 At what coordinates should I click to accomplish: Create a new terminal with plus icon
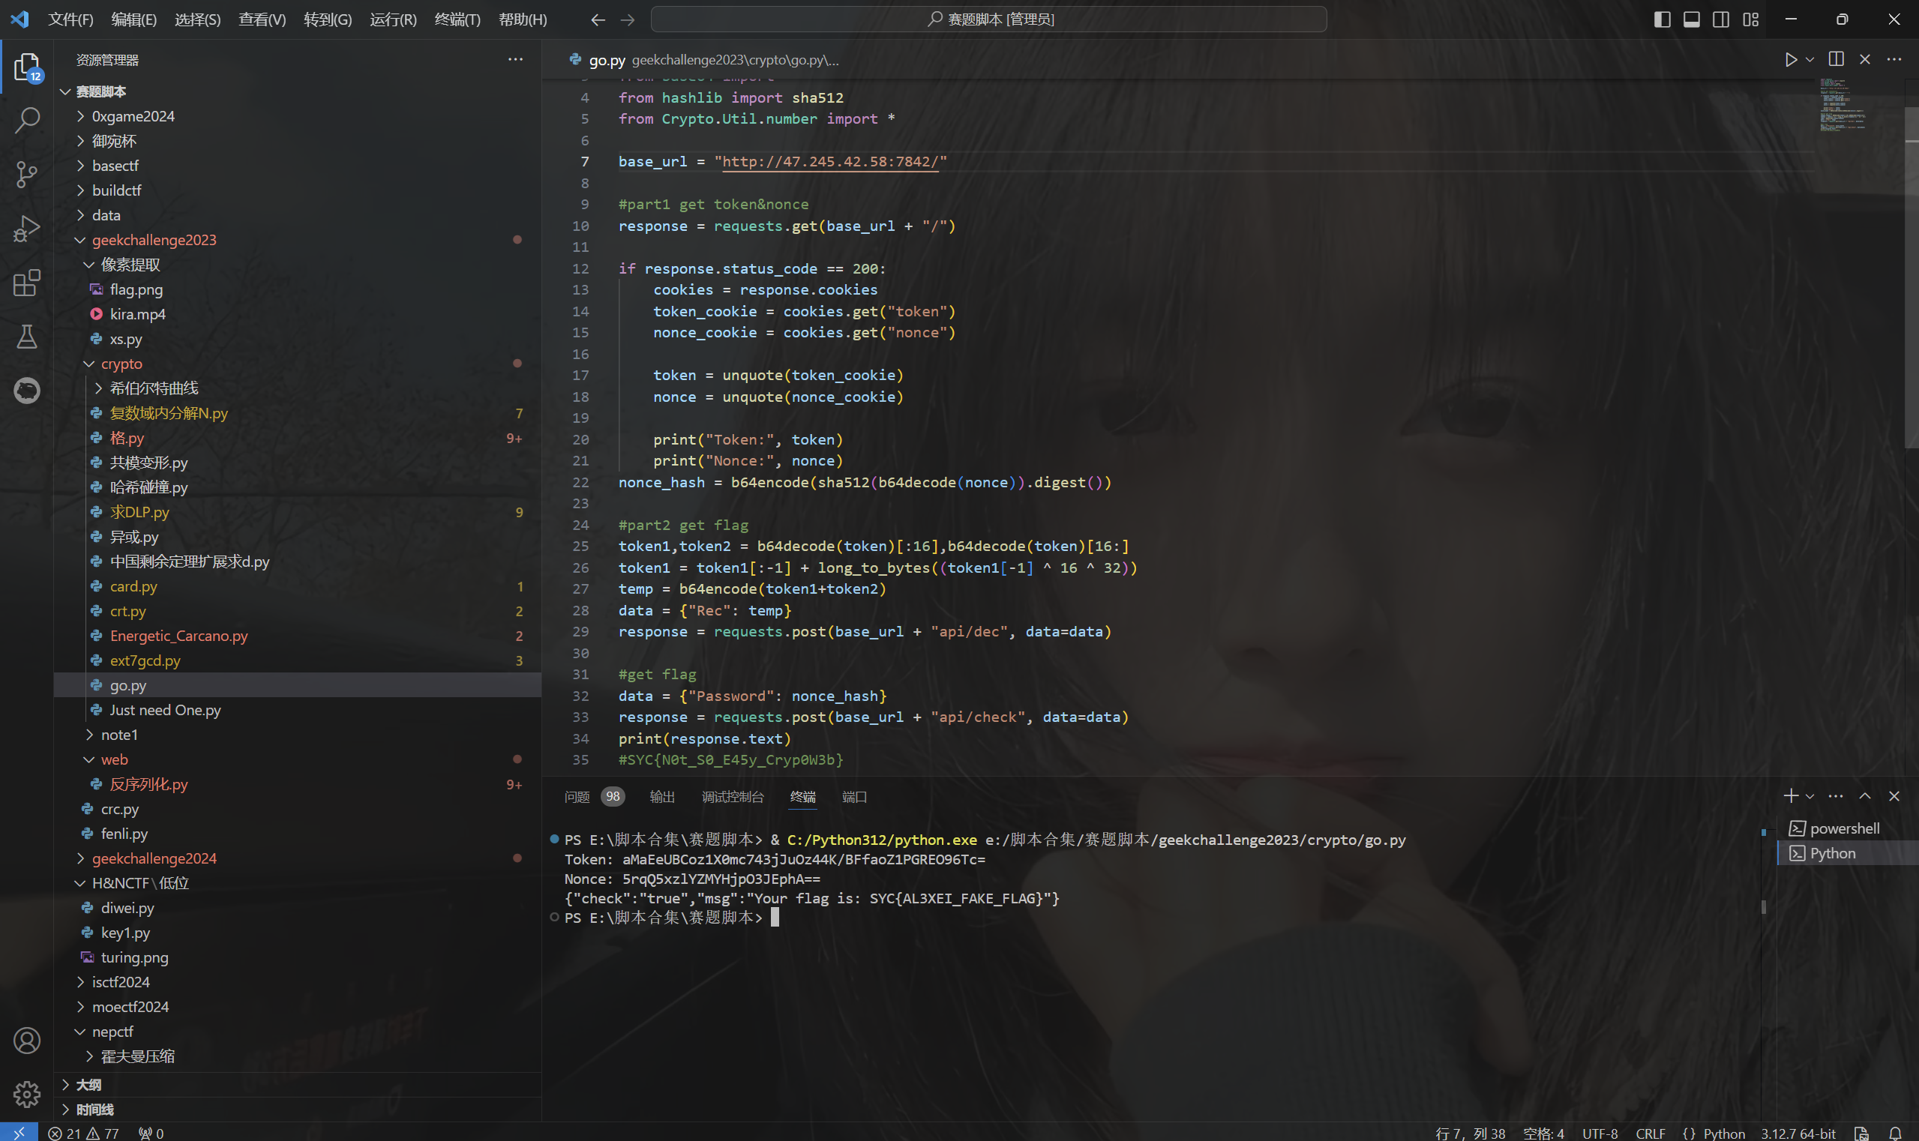[x=1791, y=796]
